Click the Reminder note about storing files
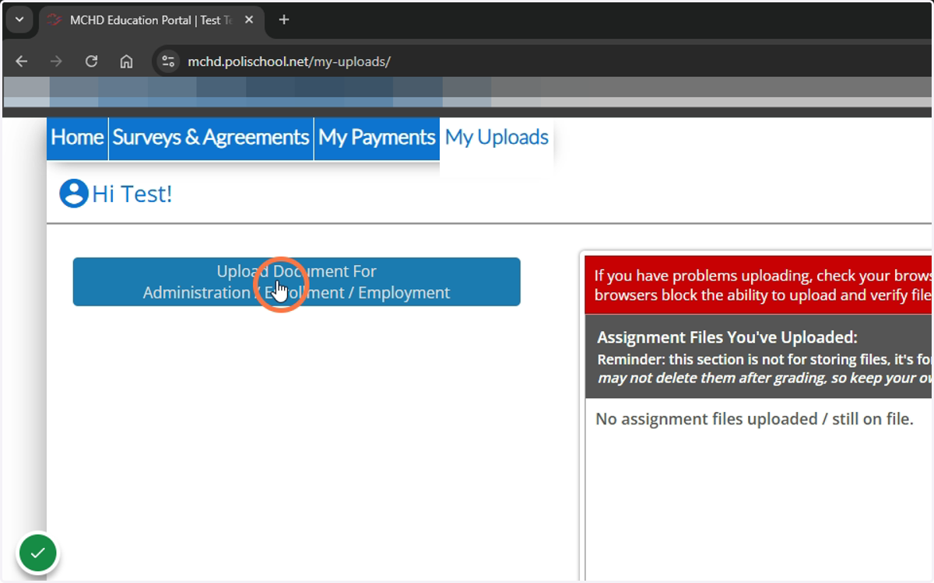The image size is (934, 583). (x=764, y=369)
